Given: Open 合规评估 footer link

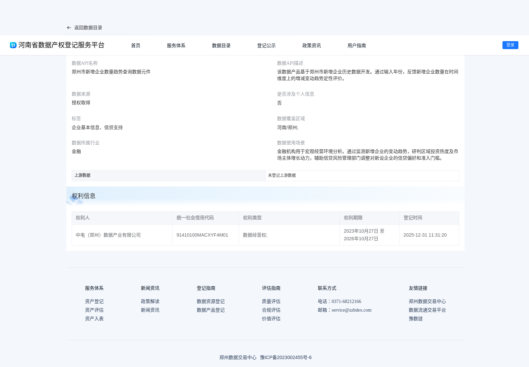Looking at the screenshot, I should click(271, 310).
